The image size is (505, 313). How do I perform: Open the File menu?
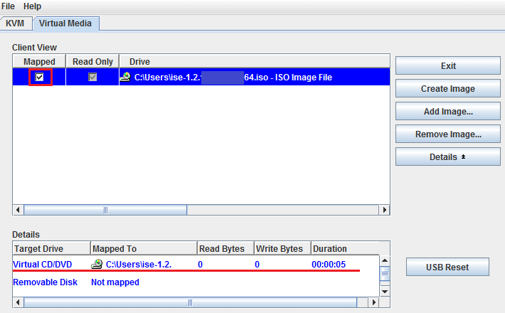click(x=9, y=6)
